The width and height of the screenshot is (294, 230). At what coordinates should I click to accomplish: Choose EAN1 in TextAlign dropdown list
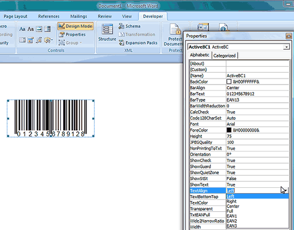coord(258,216)
